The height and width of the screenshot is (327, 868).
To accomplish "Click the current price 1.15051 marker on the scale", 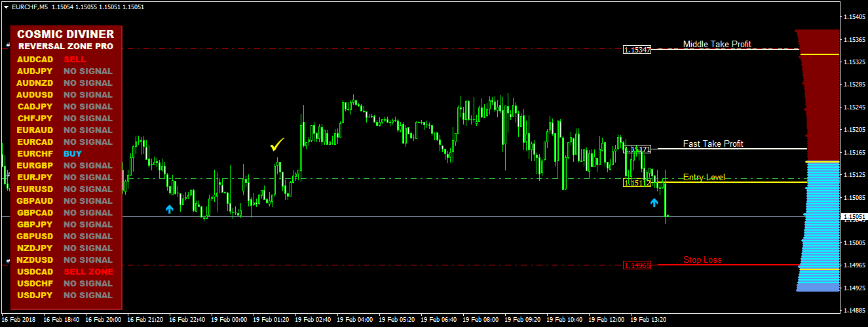I will 854,216.
